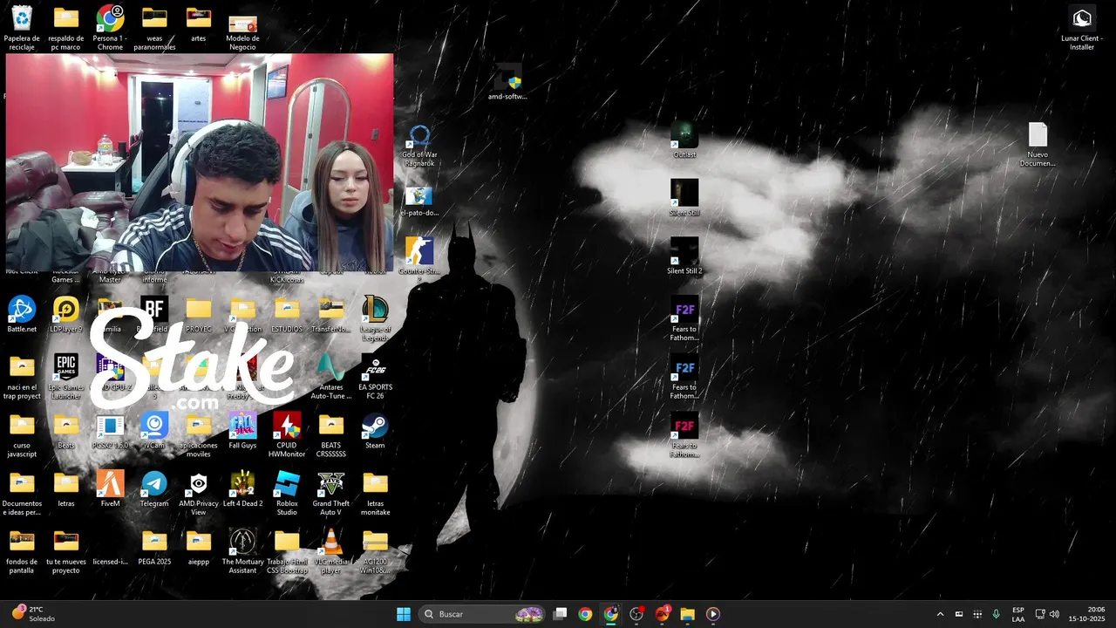Open the clock and date flyout
The image size is (1116, 628).
1087,614
